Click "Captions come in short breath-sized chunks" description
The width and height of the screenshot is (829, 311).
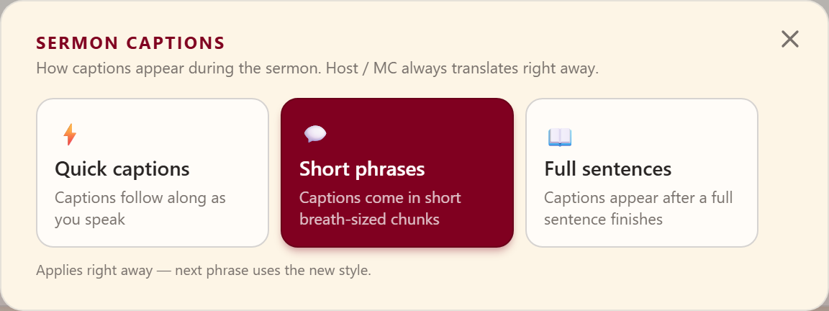tap(380, 208)
